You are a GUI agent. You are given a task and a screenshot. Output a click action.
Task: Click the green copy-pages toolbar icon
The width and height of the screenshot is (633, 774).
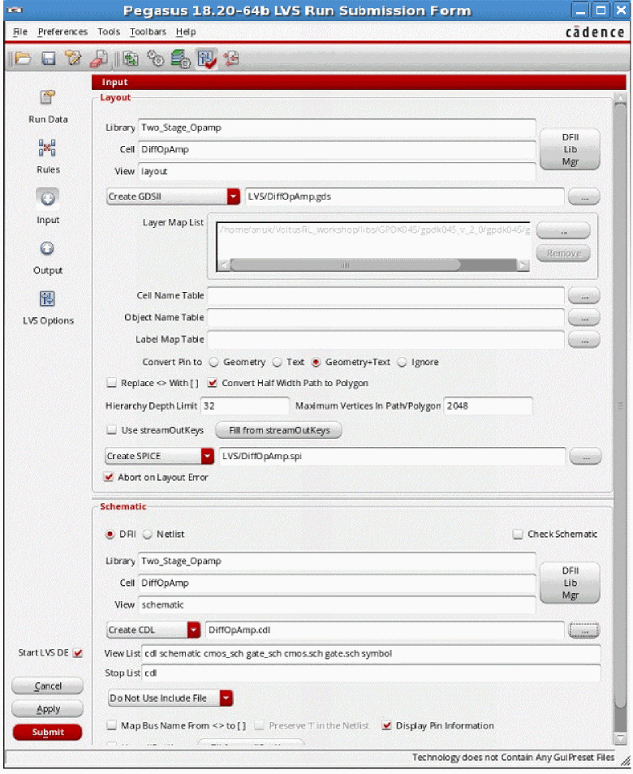(x=131, y=58)
